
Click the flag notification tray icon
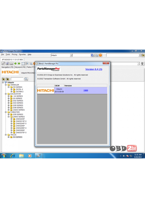(128, 156)
